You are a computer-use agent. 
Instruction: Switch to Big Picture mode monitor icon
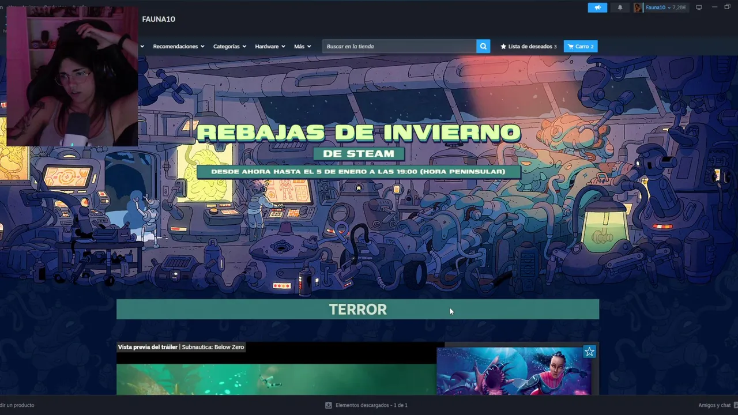[699, 7]
